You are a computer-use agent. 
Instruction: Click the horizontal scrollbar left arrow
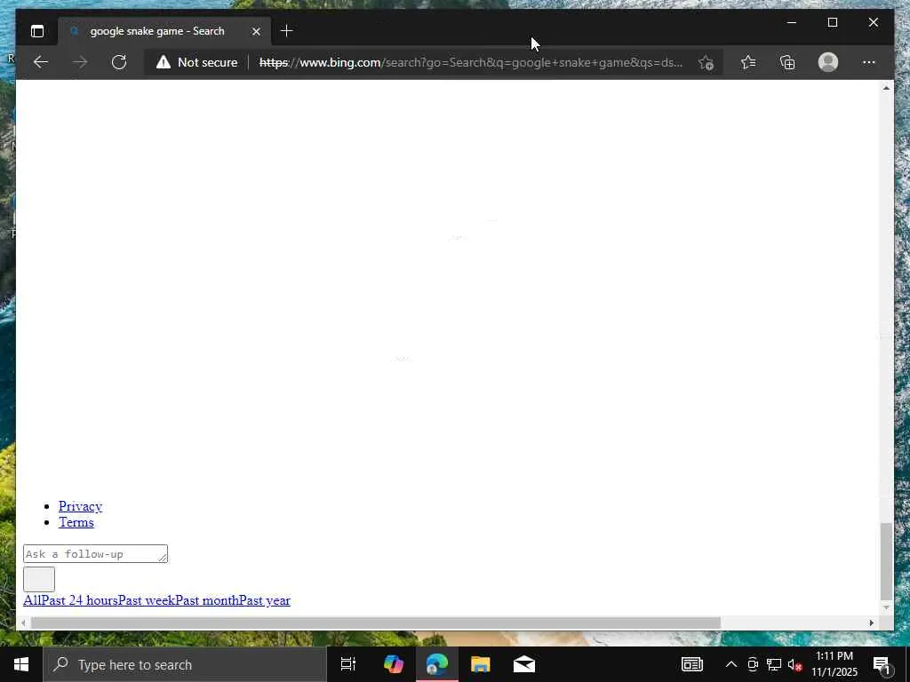pyautogui.click(x=23, y=623)
